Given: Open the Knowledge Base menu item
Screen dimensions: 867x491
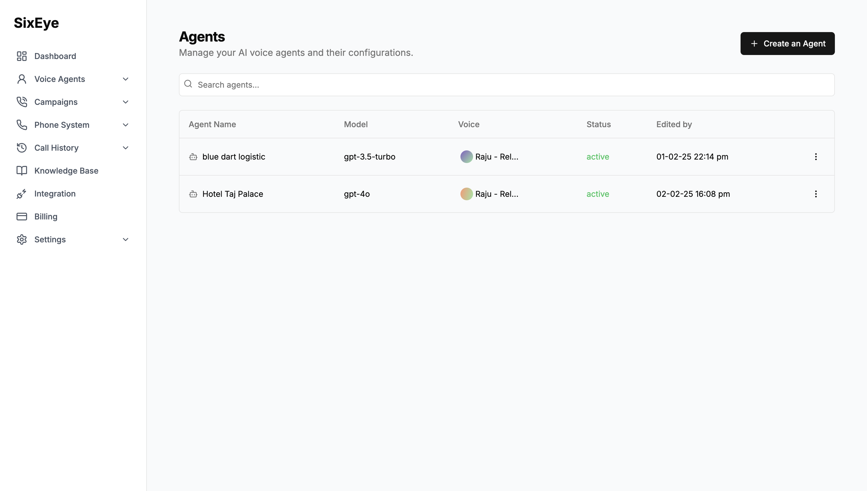Looking at the screenshot, I should pos(66,171).
